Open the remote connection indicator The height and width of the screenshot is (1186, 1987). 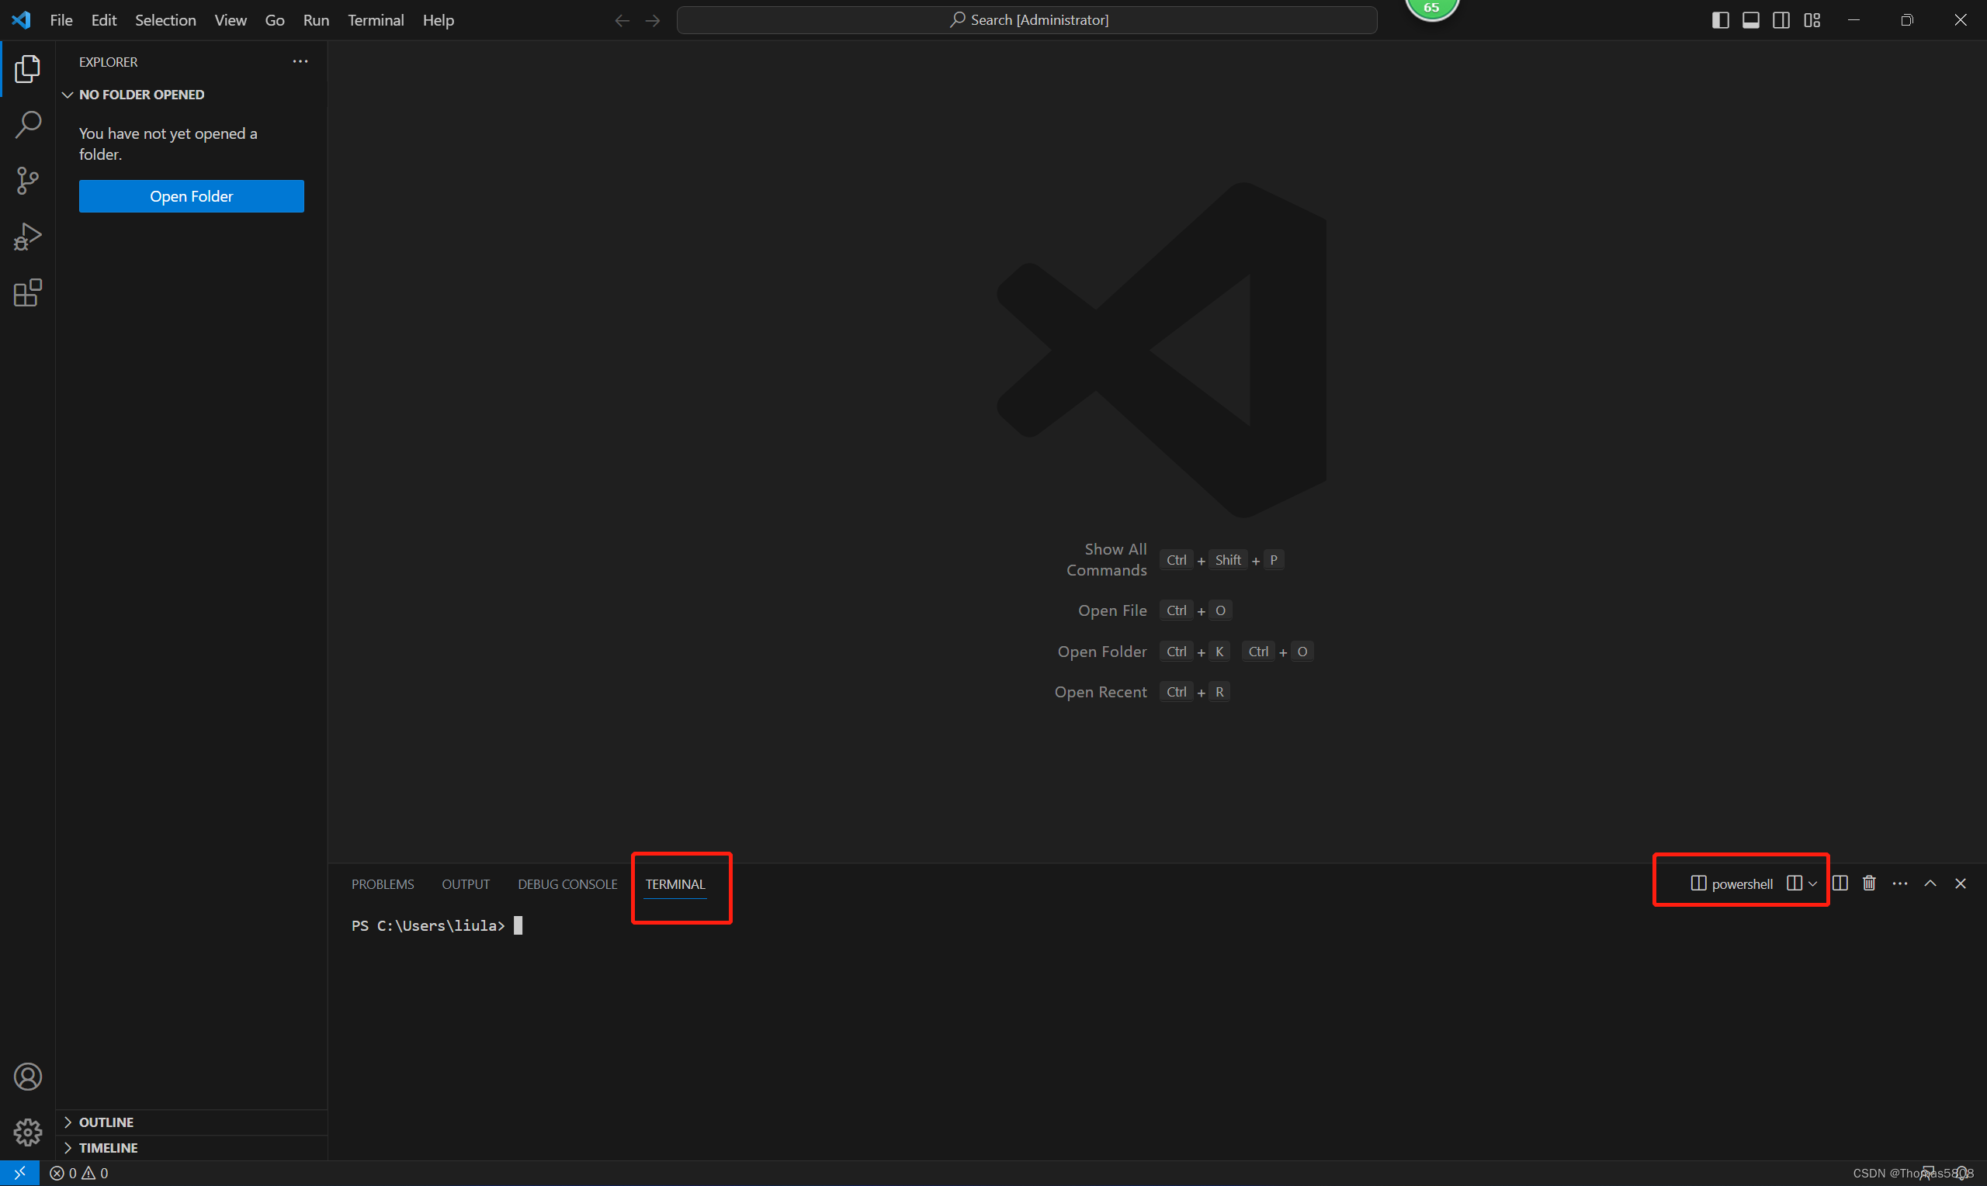[20, 1172]
